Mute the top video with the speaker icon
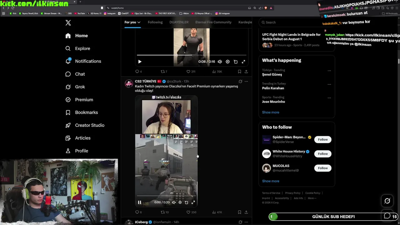Viewport: 400px width, 225px height. click(x=220, y=62)
